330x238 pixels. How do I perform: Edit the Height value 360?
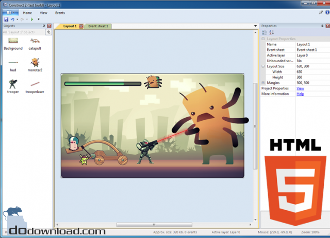point(313,77)
